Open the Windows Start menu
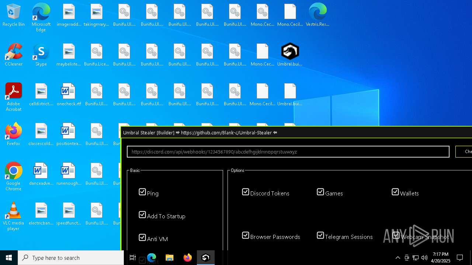The height and width of the screenshot is (265, 472). point(9,258)
